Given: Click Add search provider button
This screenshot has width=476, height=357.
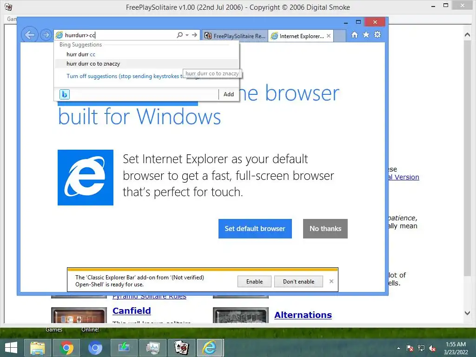Looking at the screenshot, I should pyautogui.click(x=229, y=94).
